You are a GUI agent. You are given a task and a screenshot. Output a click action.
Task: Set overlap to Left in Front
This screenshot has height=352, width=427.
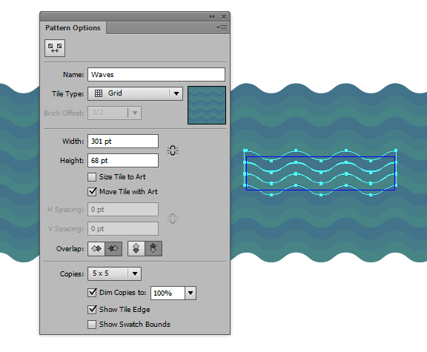pyautogui.click(x=96, y=248)
